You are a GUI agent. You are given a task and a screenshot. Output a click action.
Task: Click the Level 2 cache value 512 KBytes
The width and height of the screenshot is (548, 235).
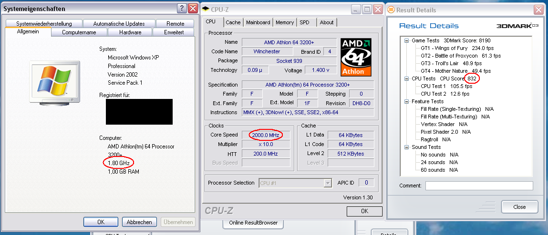pyautogui.click(x=351, y=154)
